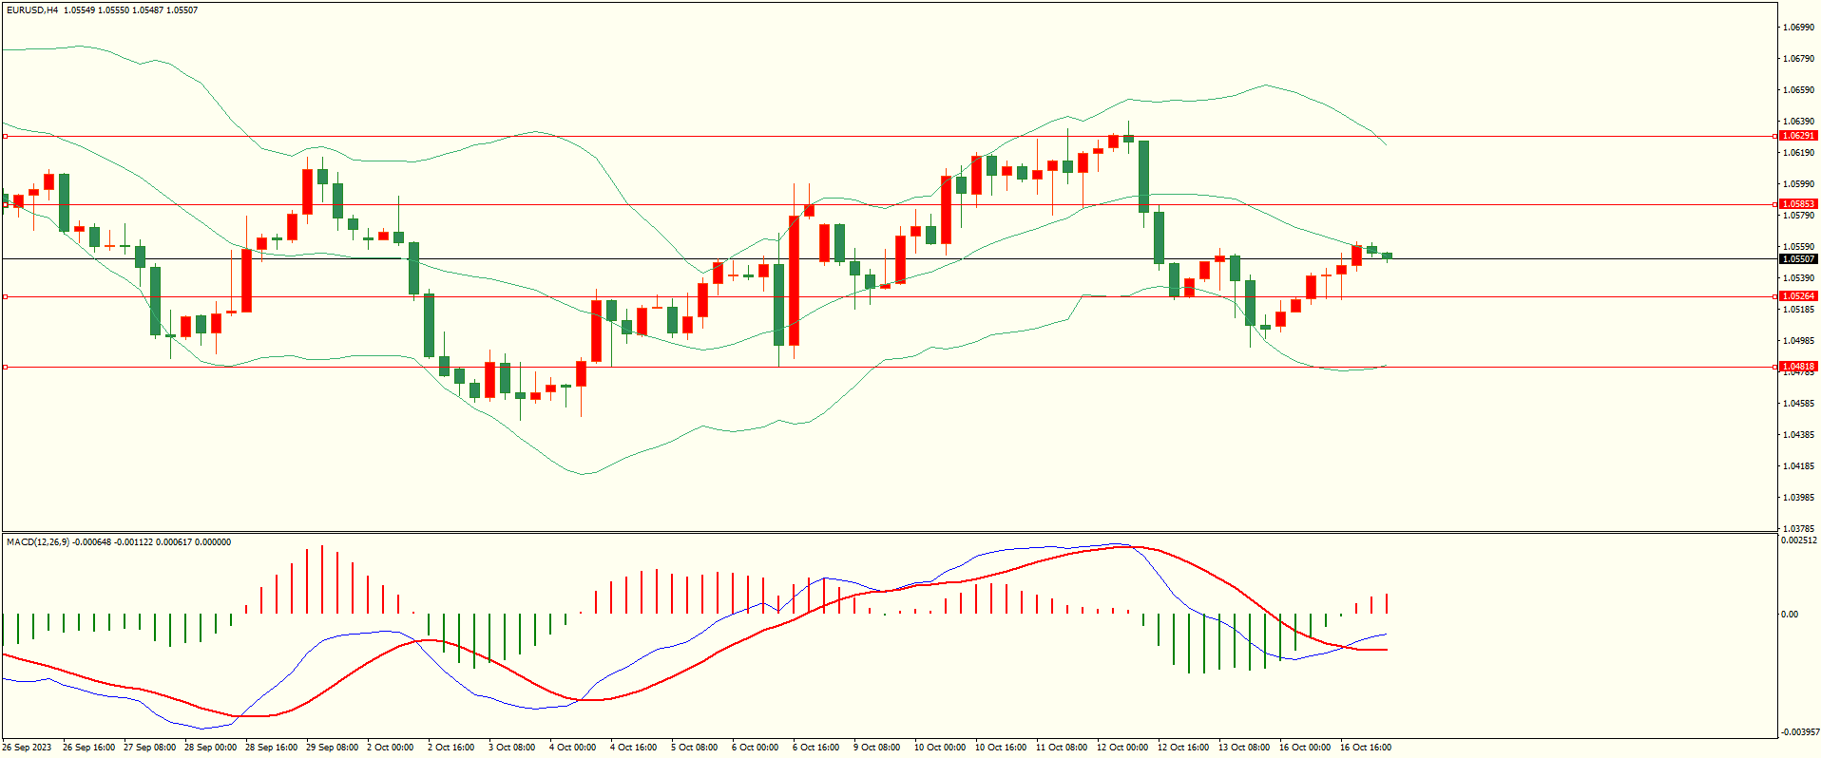Click left anchor handle of 1.06291 line
Viewport: 1821px width, 758px height.
(5, 136)
